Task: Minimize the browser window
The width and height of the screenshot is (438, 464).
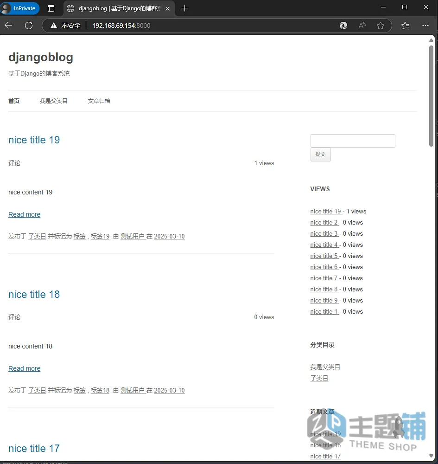Action: pyautogui.click(x=383, y=7)
